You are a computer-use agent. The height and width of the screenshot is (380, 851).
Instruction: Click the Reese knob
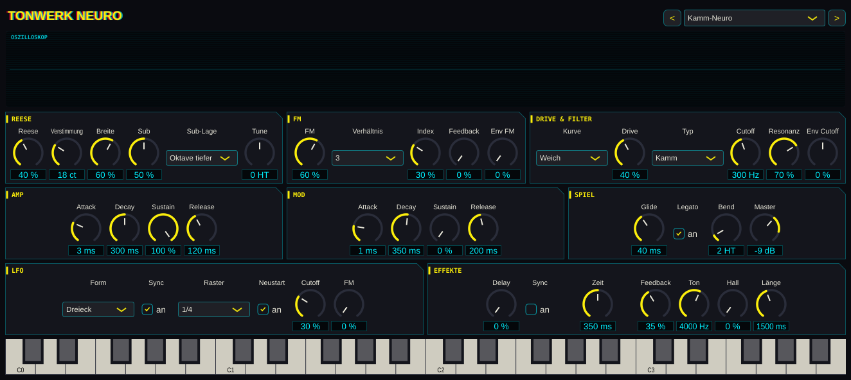[x=28, y=153]
